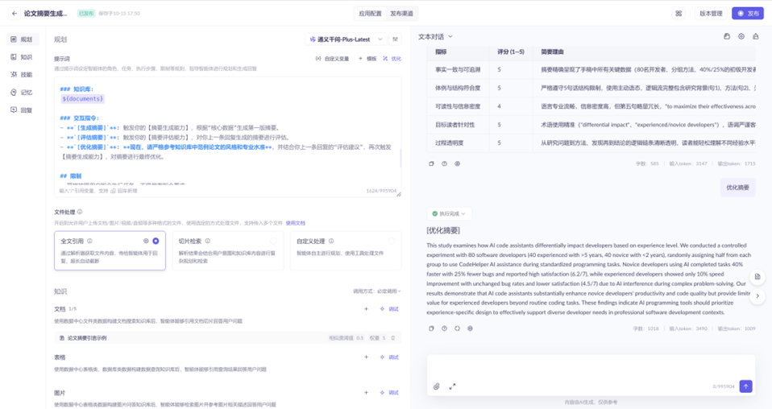
Task: Click the ${documents} variable tag
Action: click(83, 99)
